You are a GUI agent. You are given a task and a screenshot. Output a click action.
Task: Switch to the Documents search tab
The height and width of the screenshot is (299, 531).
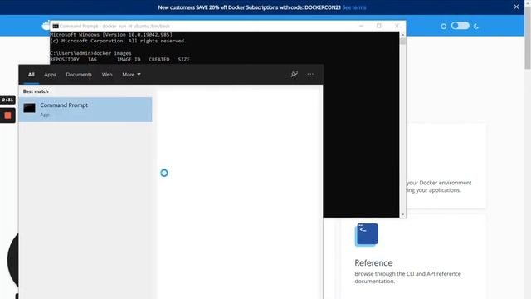click(79, 74)
